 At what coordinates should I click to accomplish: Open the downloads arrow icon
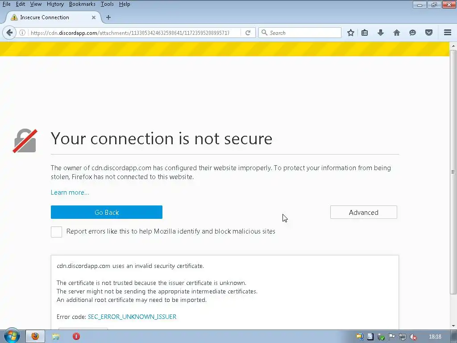coord(380,33)
